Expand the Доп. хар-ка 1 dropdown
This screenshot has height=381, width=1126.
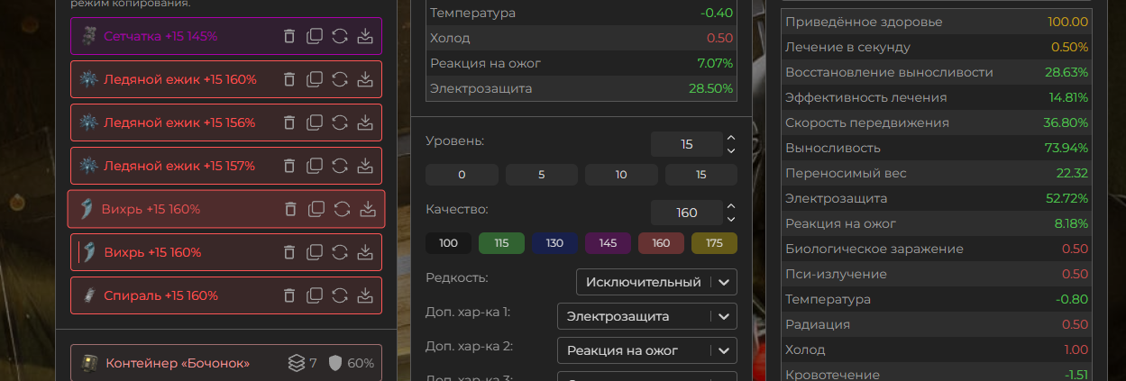click(646, 316)
